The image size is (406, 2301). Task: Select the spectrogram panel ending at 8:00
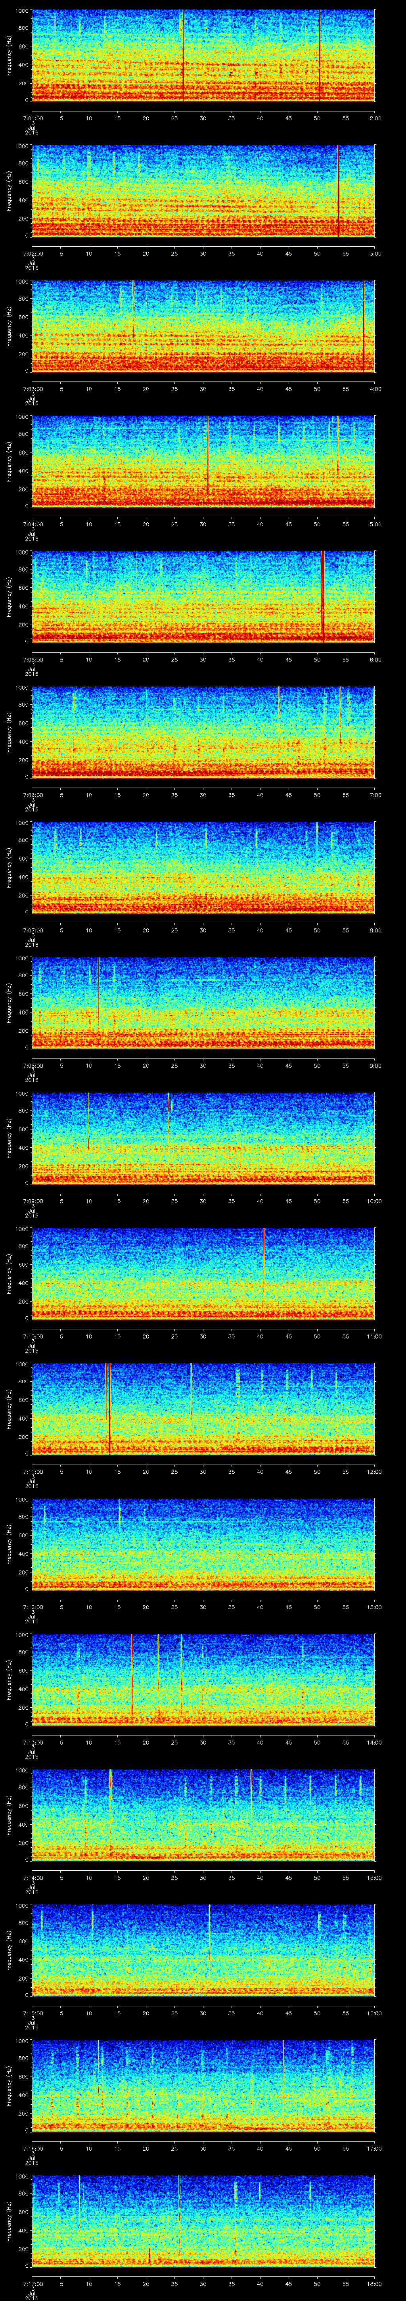point(203,867)
